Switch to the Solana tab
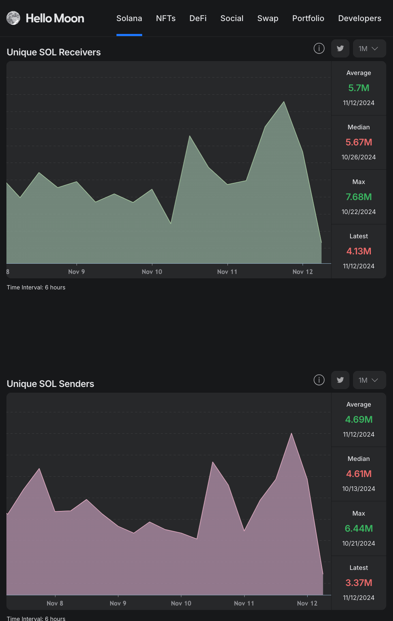The height and width of the screenshot is (621, 393). [129, 18]
